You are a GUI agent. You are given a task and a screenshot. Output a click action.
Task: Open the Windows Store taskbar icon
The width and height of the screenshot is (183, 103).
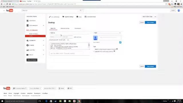point(51,101)
